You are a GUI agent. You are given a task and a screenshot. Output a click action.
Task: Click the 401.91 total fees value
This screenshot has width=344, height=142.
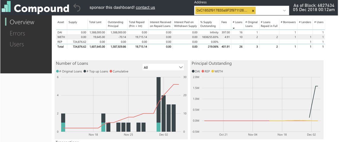tap(225, 46)
